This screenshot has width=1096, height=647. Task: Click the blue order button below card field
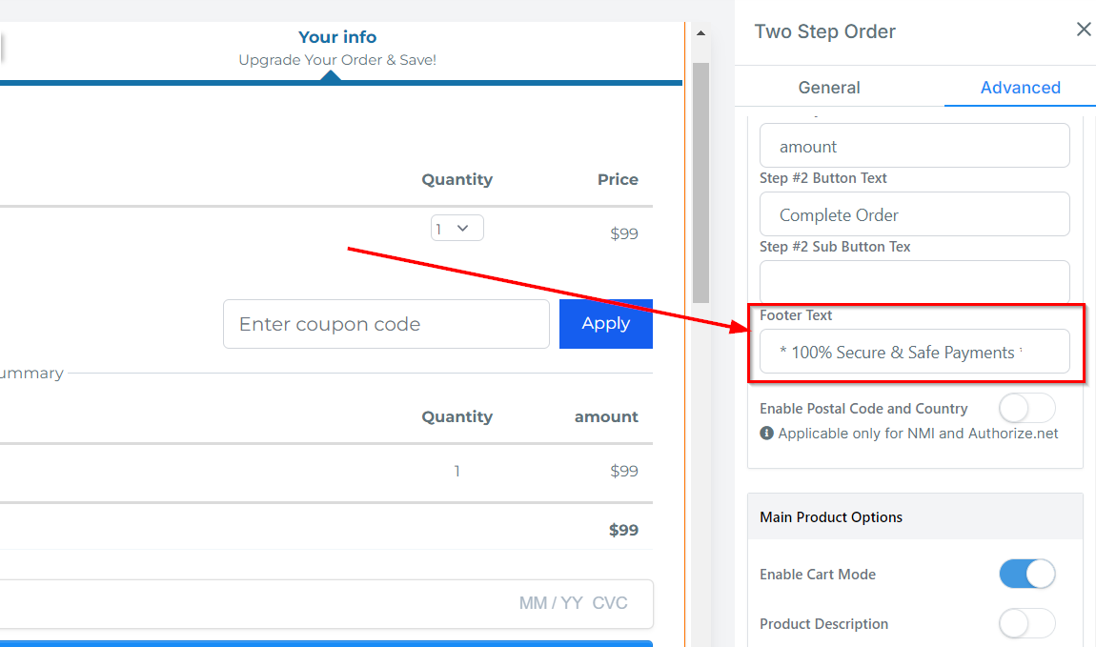coord(324,643)
